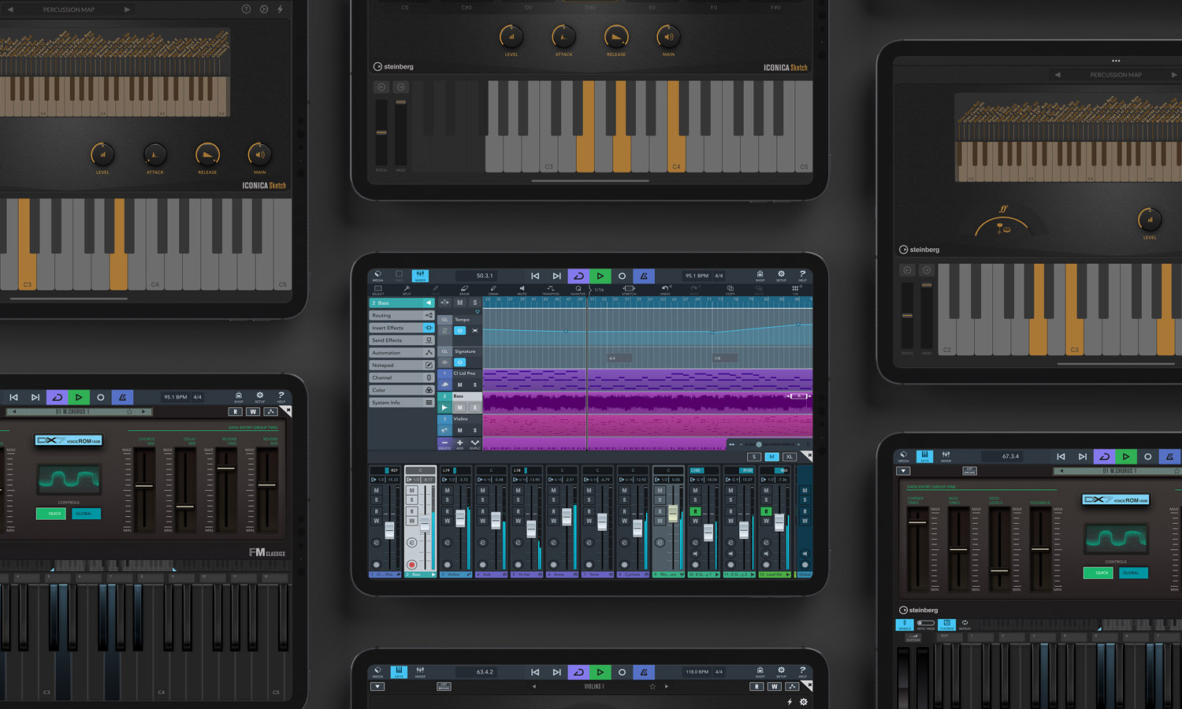The height and width of the screenshot is (709, 1182).
Task: Open Help on center project iPad
Action: pos(802,276)
